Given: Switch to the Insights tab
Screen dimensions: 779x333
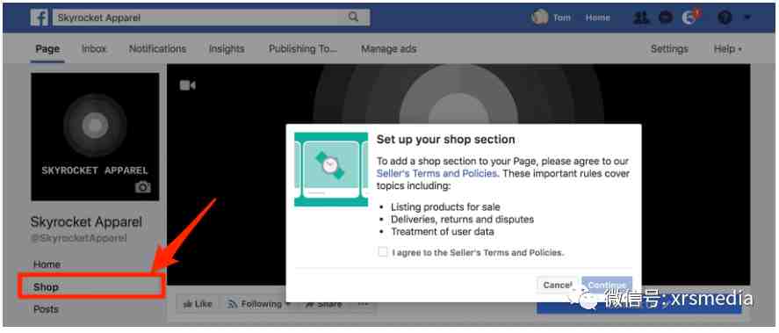Looking at the screenshot, I should click(x=227, y=48).
